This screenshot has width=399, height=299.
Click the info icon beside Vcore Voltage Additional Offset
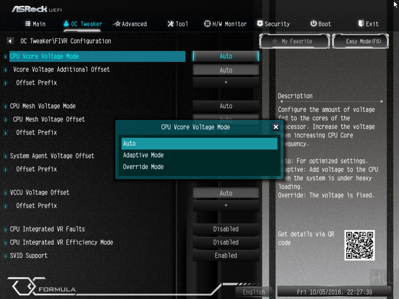(x=5, y=69)
